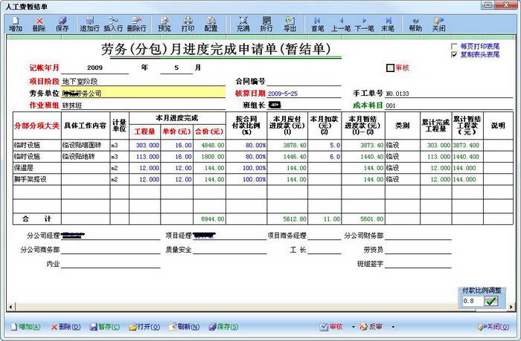Click bottom 暂存(C) button
The width and height of the screenshot is (521, 341).
click(x=105, y=327)
